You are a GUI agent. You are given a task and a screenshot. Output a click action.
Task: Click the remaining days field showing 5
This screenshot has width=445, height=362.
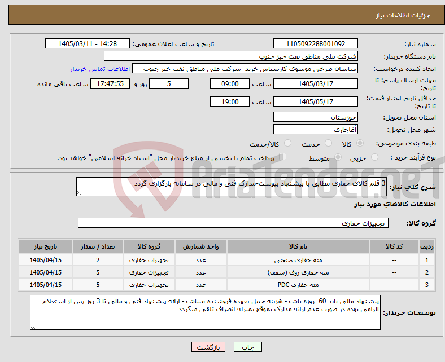pyautogui.click(x=169, y=83)
